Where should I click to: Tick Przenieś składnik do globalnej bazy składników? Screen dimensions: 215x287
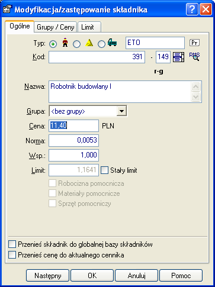coord(12,244)
